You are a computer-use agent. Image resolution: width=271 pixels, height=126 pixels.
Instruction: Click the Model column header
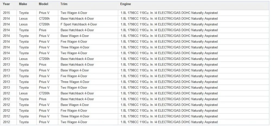[44, 4]
